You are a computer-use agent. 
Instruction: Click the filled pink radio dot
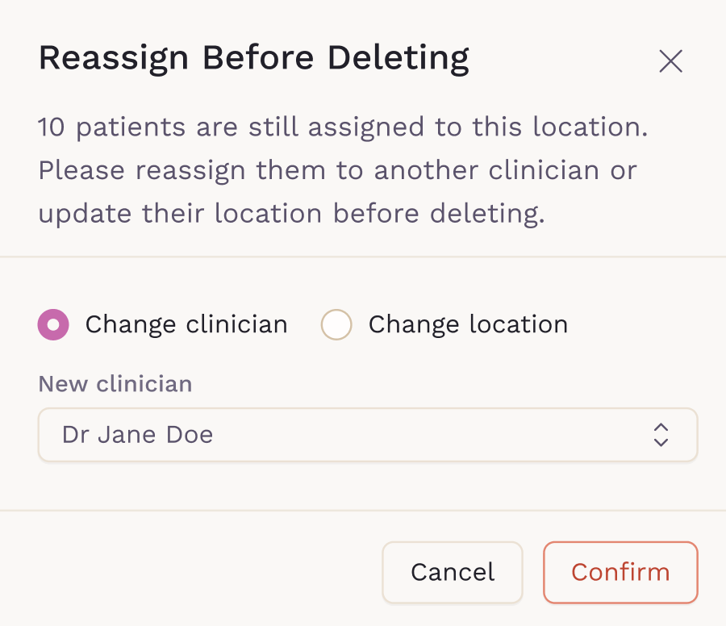[x=53, y=325]
